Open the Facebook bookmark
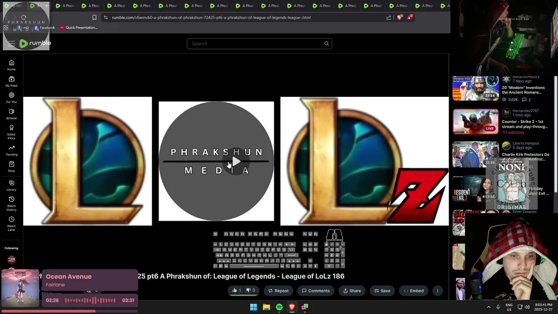558x314 pixels. [x=44, y=27]
